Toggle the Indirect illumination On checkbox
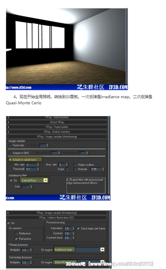Screen dimensions: 166x270 [8, 223]
